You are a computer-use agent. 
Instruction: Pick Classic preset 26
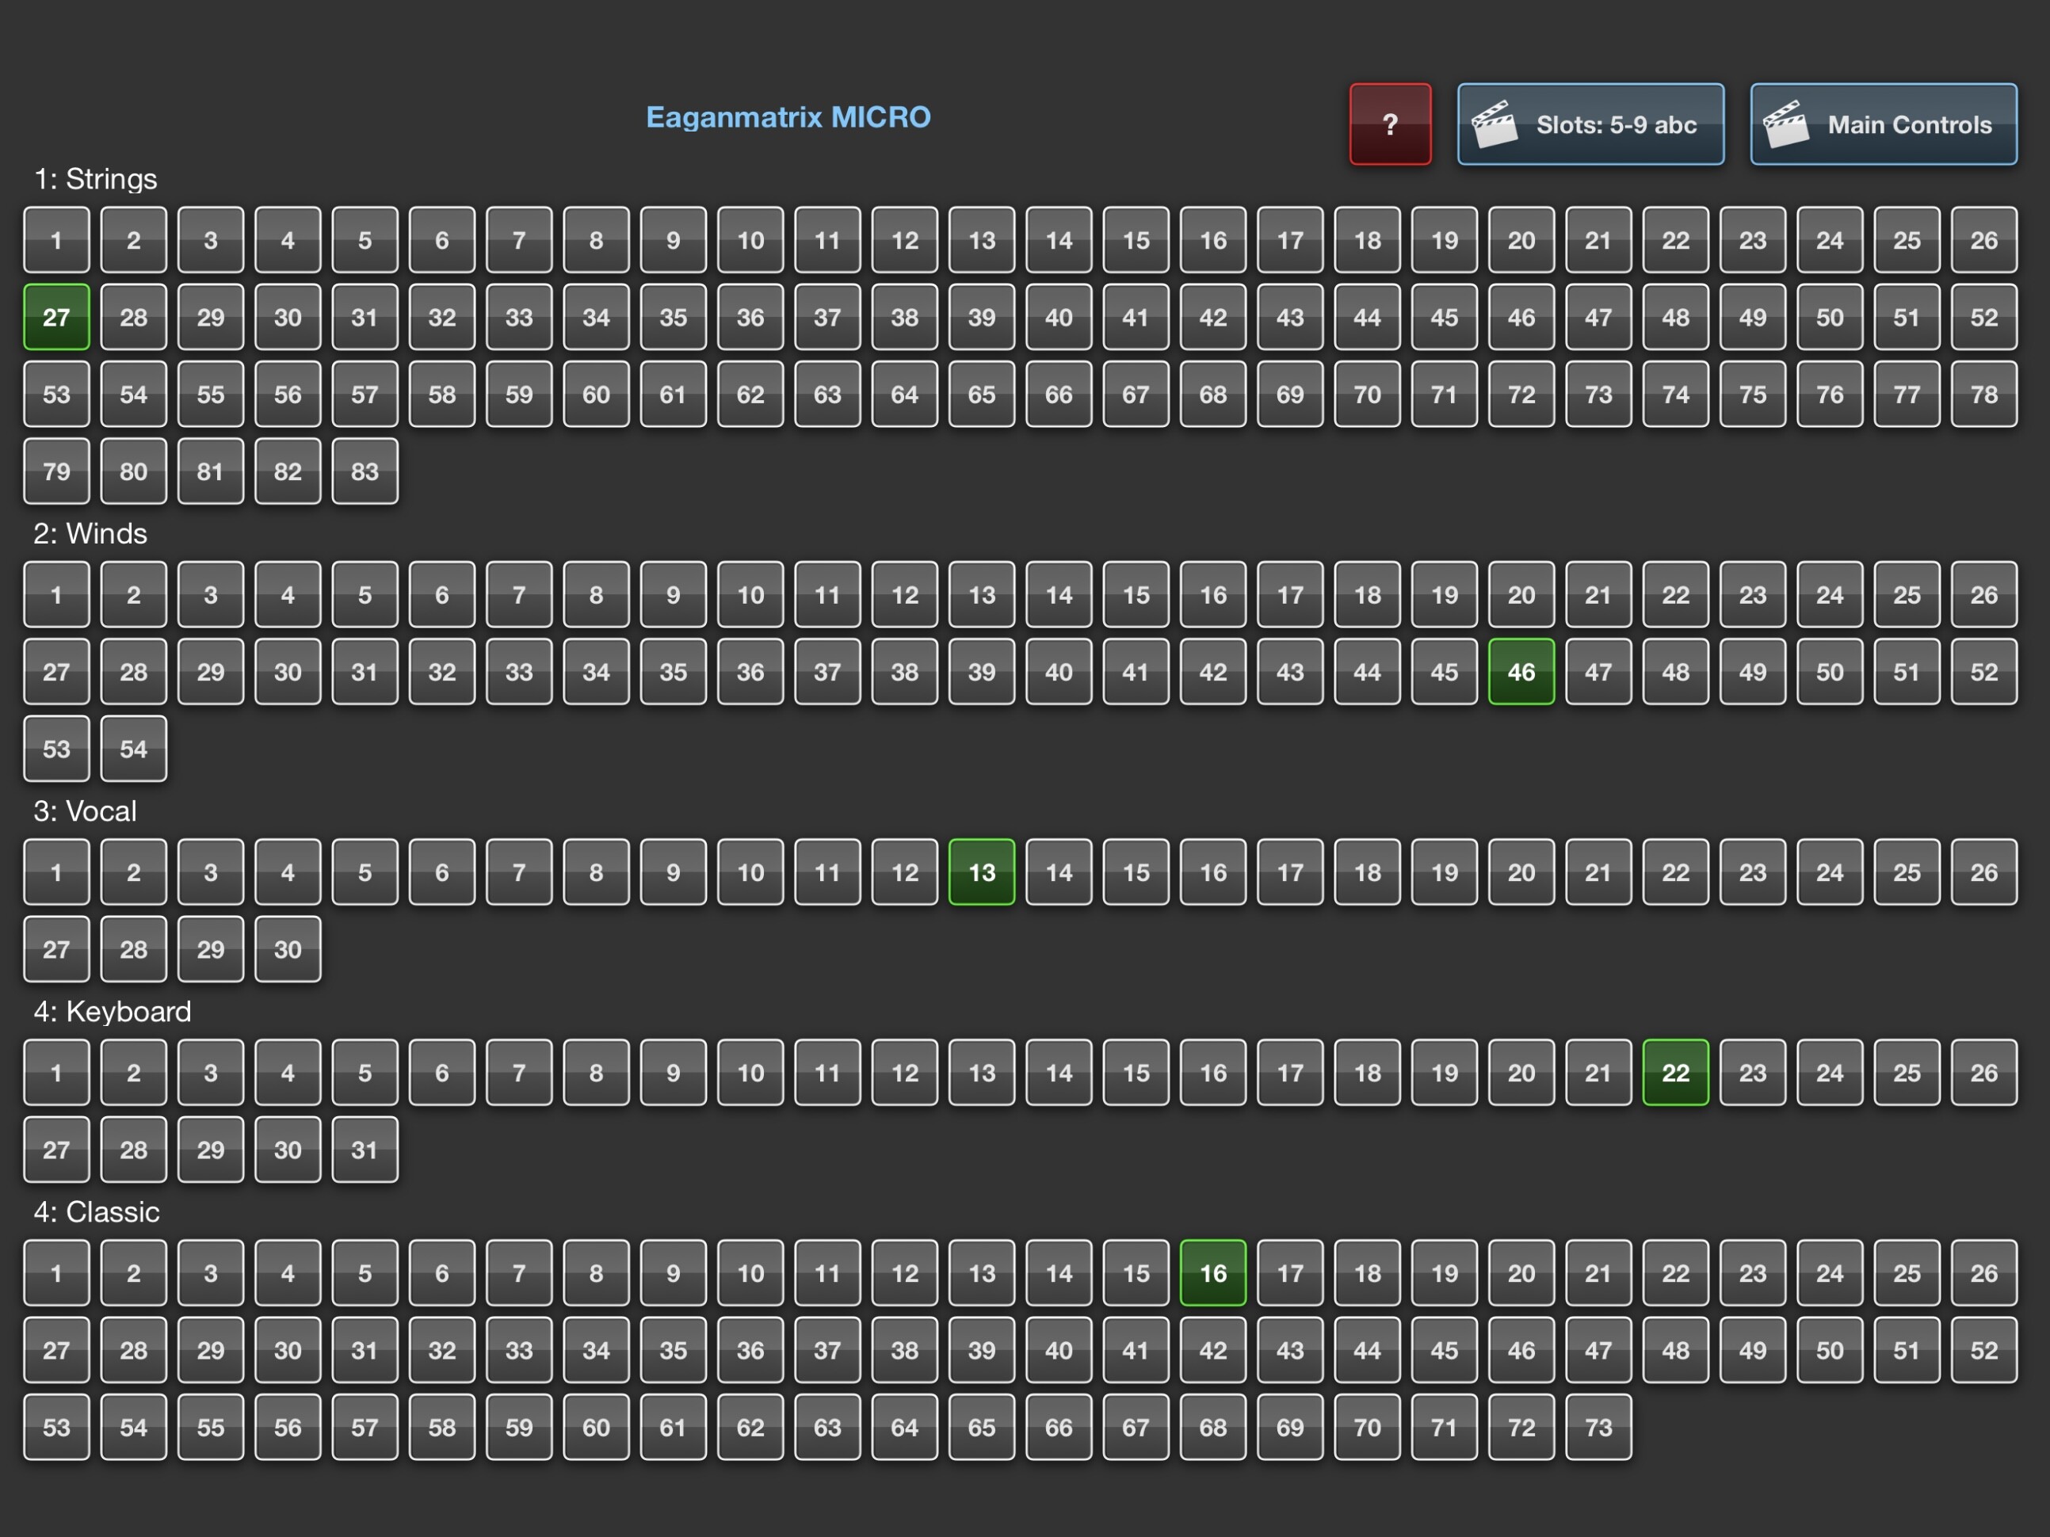(x=1983, y=1272)
